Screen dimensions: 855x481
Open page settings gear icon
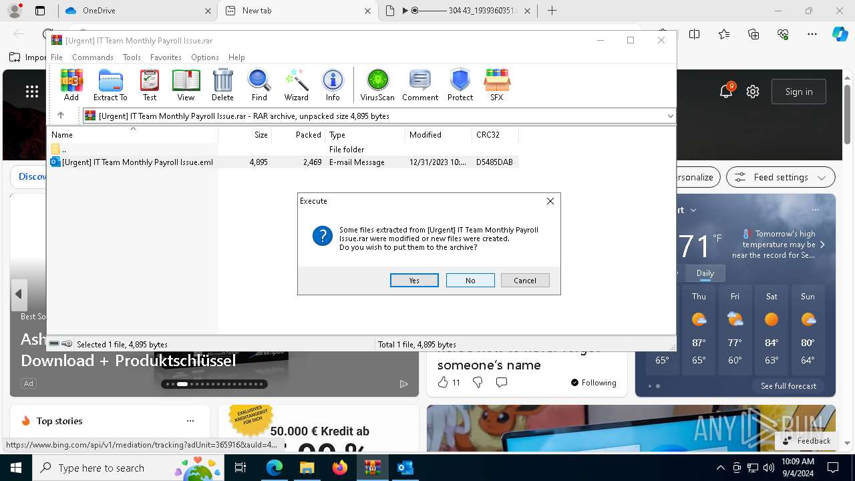tap(753, 92)
